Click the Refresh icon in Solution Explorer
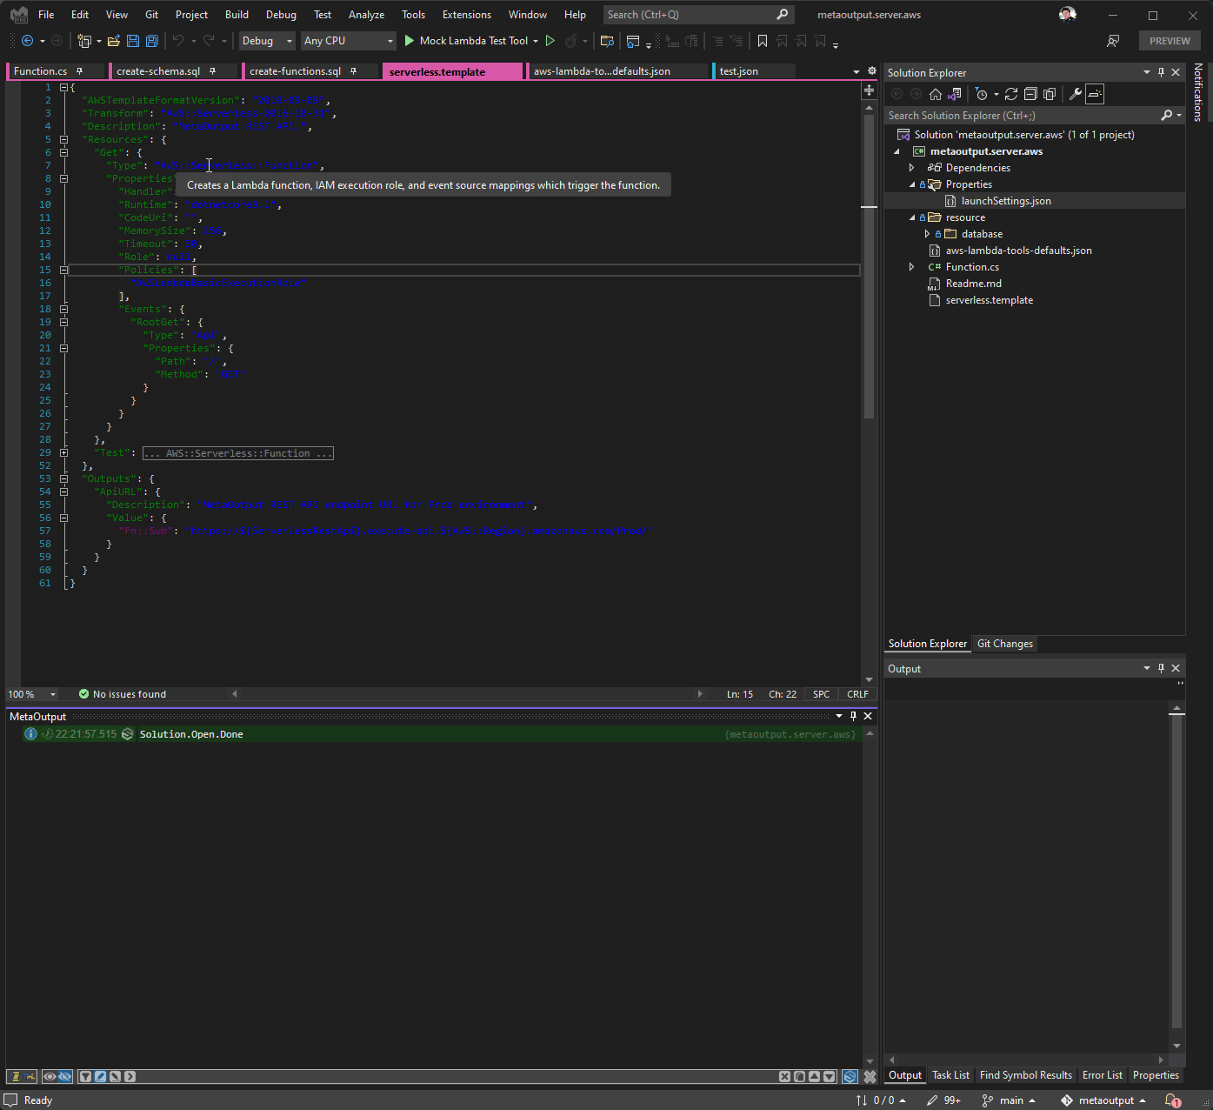1213x1110 pixels. 1010,94
